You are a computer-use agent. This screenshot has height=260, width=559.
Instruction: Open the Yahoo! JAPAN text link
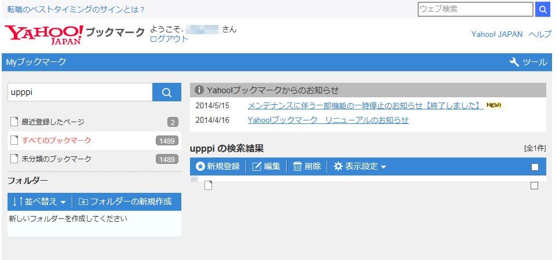click(x=497, y=35)
